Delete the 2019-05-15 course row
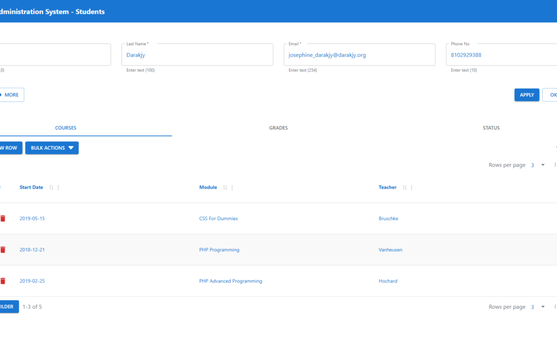 [x=3, y=219]
